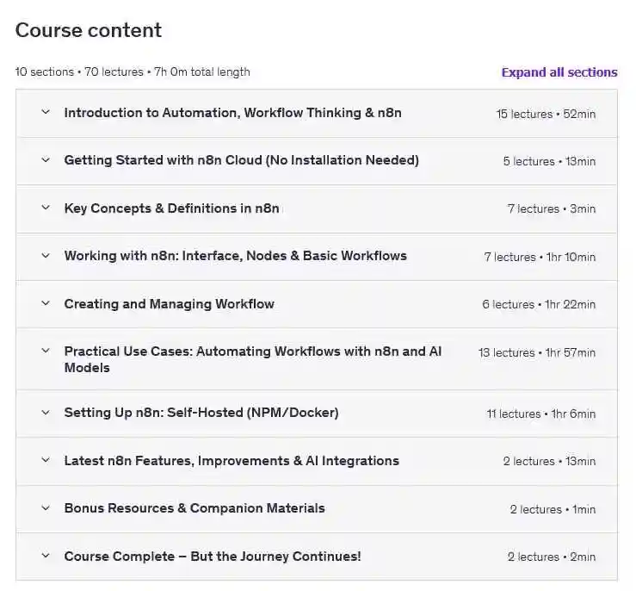Open Introduction to Automation, Workflow Thinking title
Screen dimensions: 636x591
(233, 113)
